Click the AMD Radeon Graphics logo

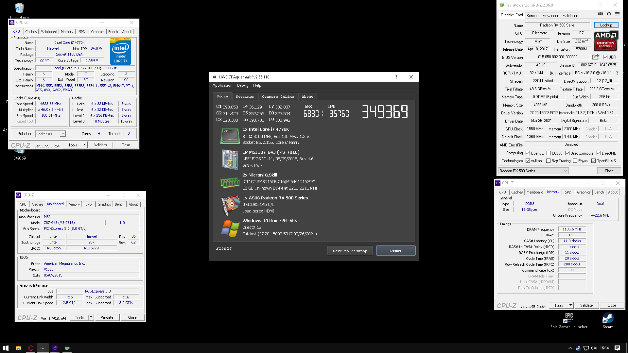coord(605,41)
